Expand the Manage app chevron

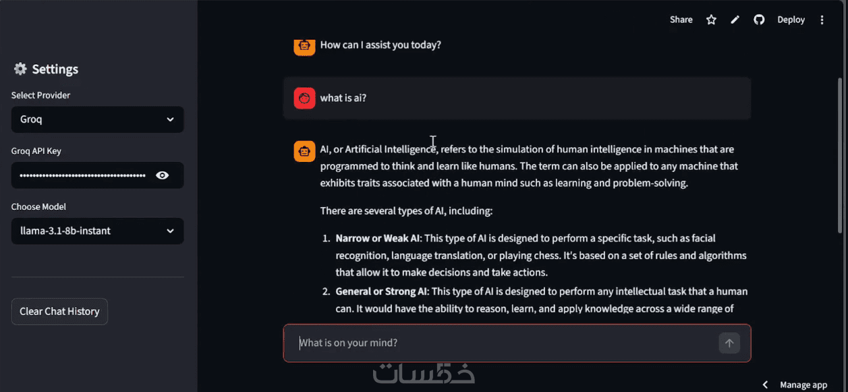coord(765,385)
